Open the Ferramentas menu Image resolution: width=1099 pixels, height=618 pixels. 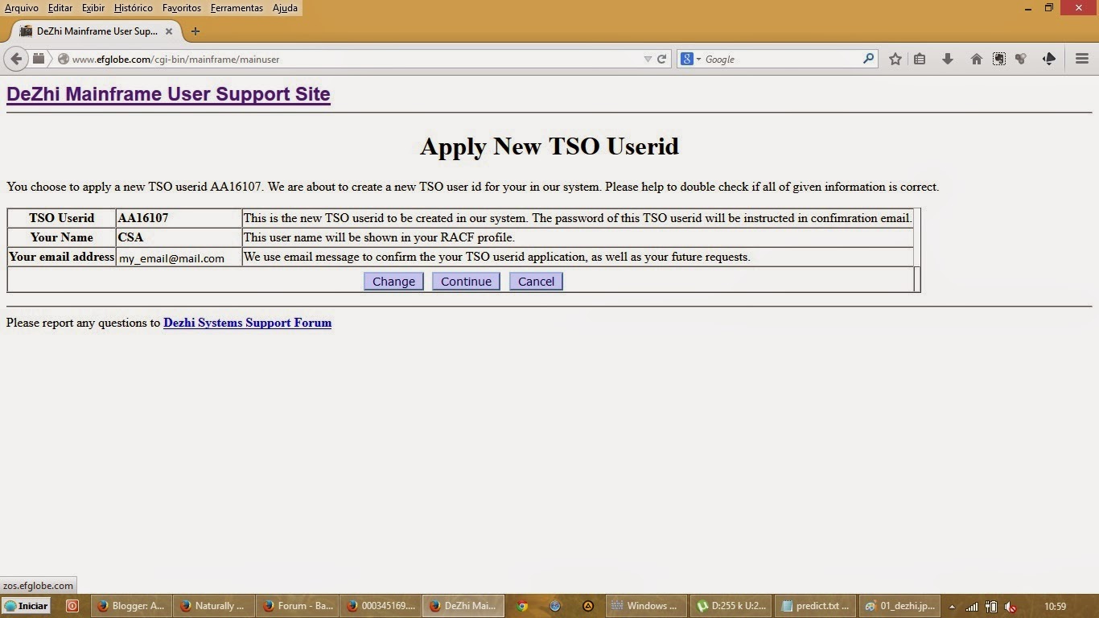(x=237, y=8)
